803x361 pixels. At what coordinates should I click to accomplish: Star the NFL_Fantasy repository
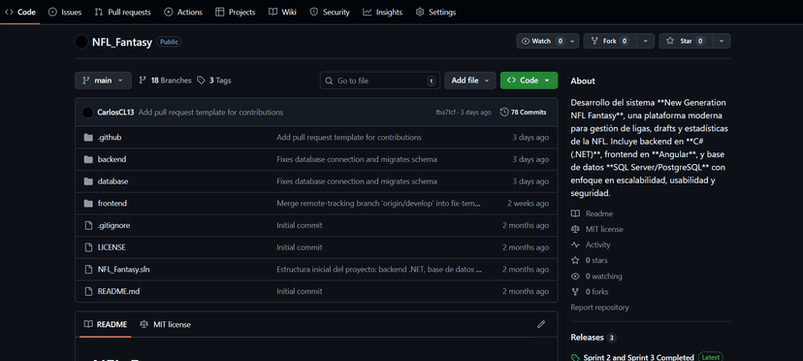point(686,41)
